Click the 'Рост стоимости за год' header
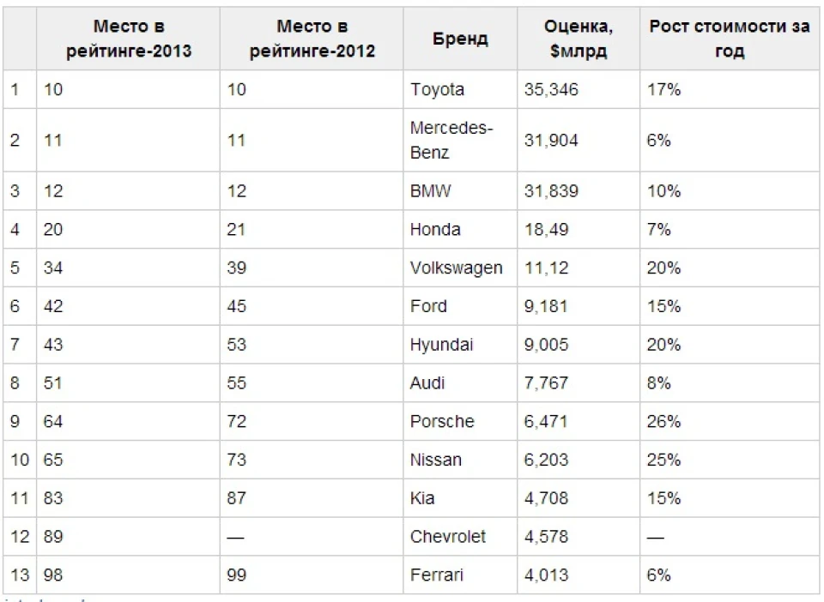Viewport: 824px width, 602px height. (730, 39)
